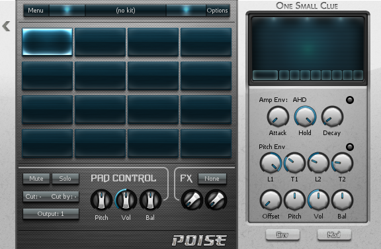The width and height of the screenshot is (381, 249).
Task: Change the Output: 1 routing
Action: click(x=51, y=214)
